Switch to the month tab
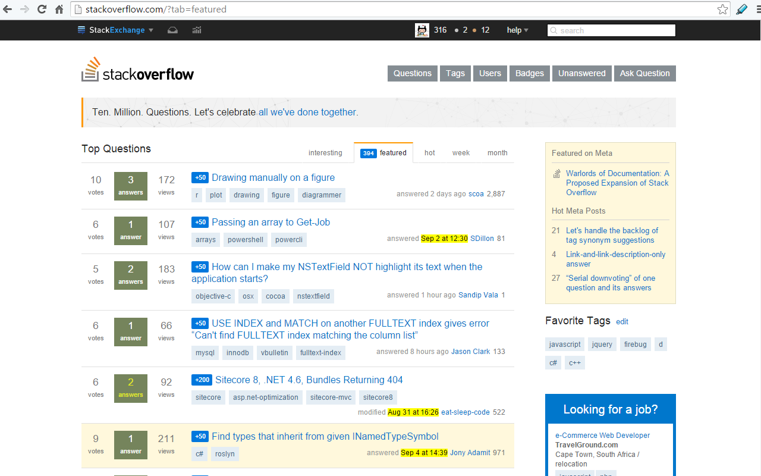 pos(498,153)
